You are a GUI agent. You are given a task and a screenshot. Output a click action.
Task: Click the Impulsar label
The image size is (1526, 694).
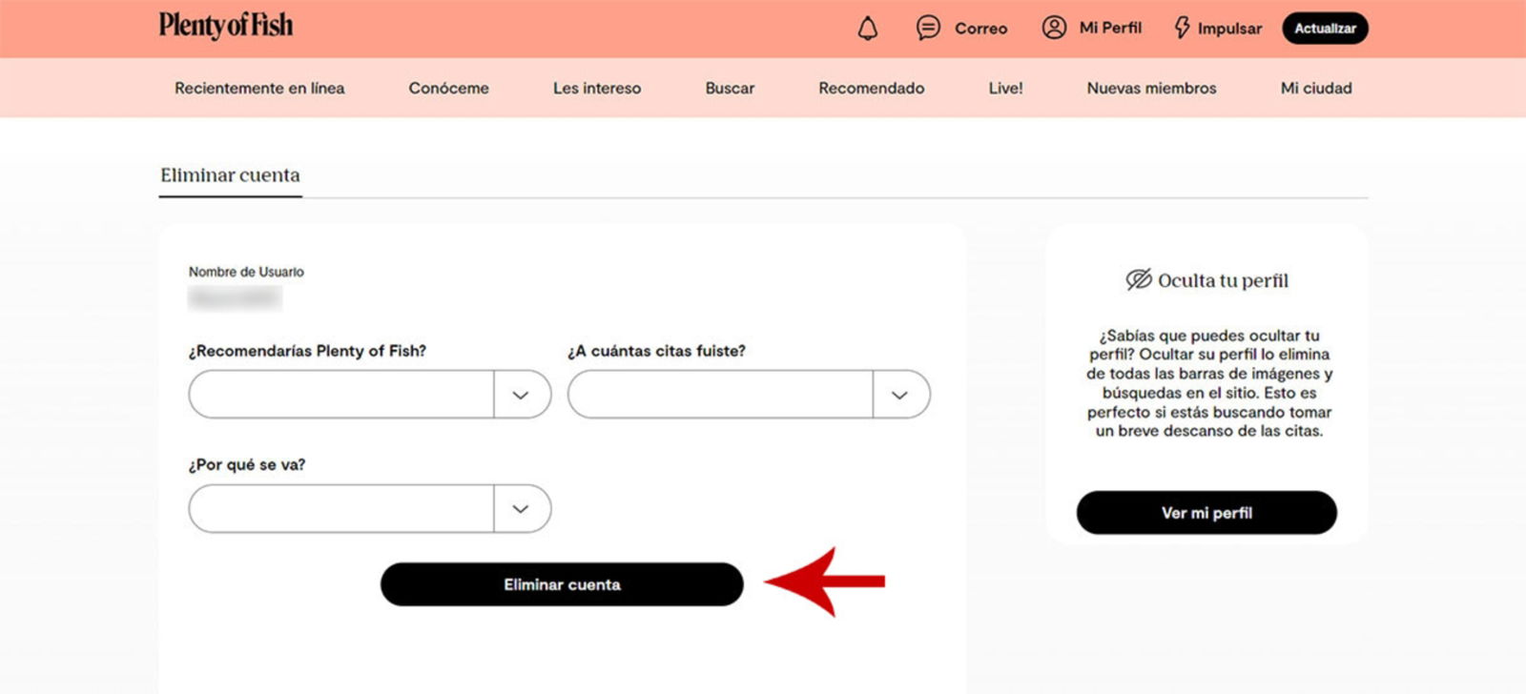[x=1229, y=29]
